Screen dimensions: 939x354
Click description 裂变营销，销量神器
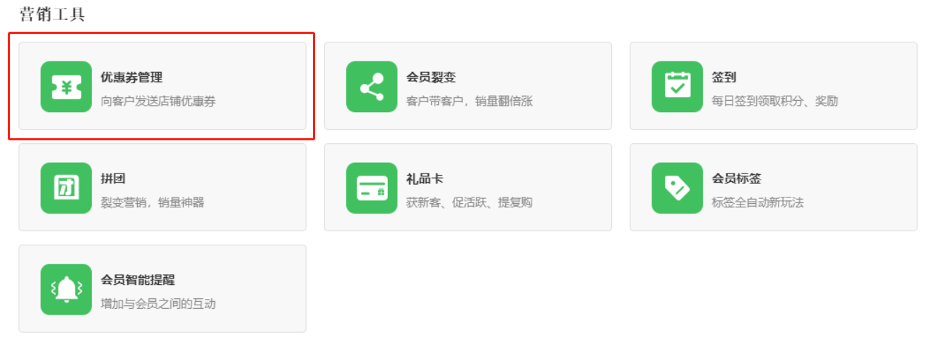tap(153, 203)
